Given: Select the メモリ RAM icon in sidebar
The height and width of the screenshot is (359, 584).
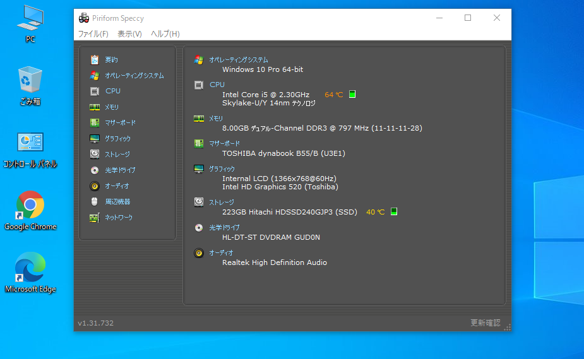Looking at the screenshot, I should pos(95,107).
